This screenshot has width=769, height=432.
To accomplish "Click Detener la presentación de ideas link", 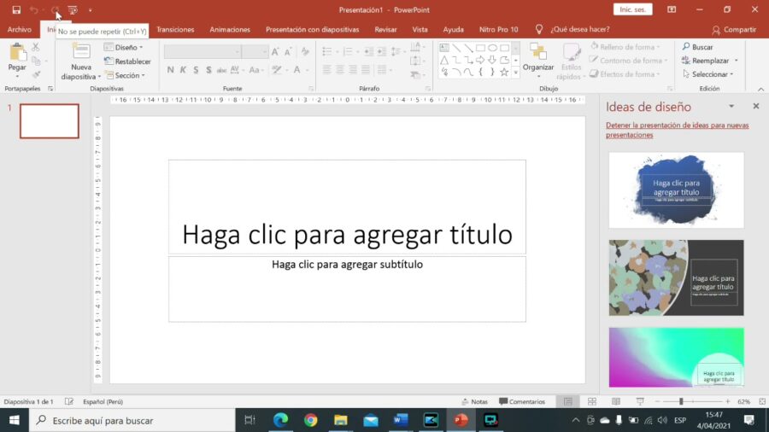I will (x=678, y=130).
